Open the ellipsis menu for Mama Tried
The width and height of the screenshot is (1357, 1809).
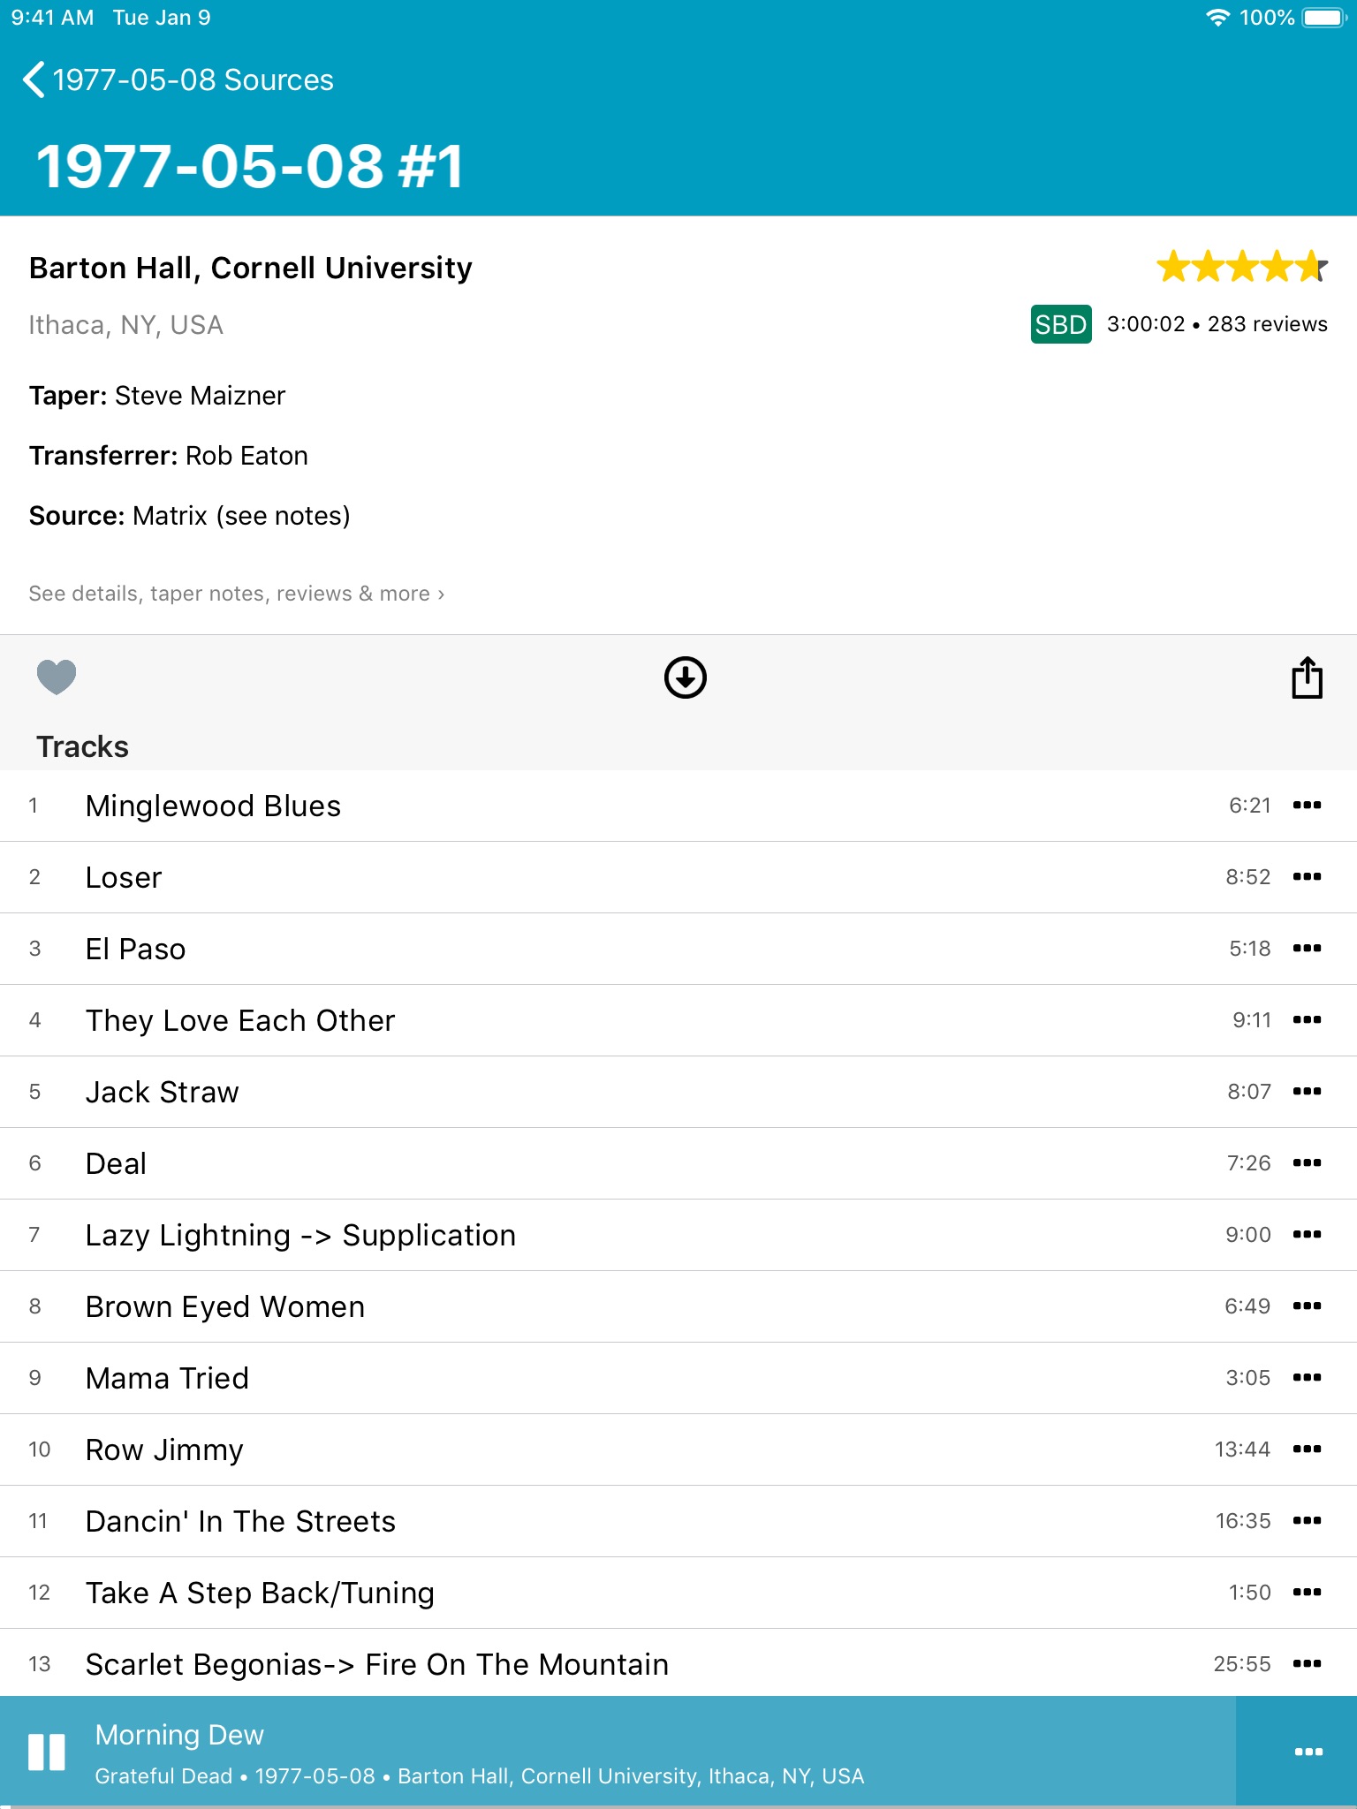click(1307, 1378)
